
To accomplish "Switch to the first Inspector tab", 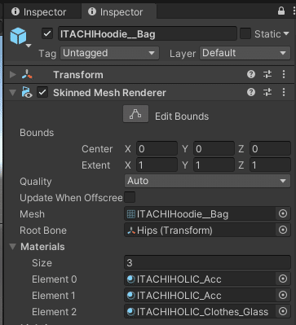I will pos(39,12).
